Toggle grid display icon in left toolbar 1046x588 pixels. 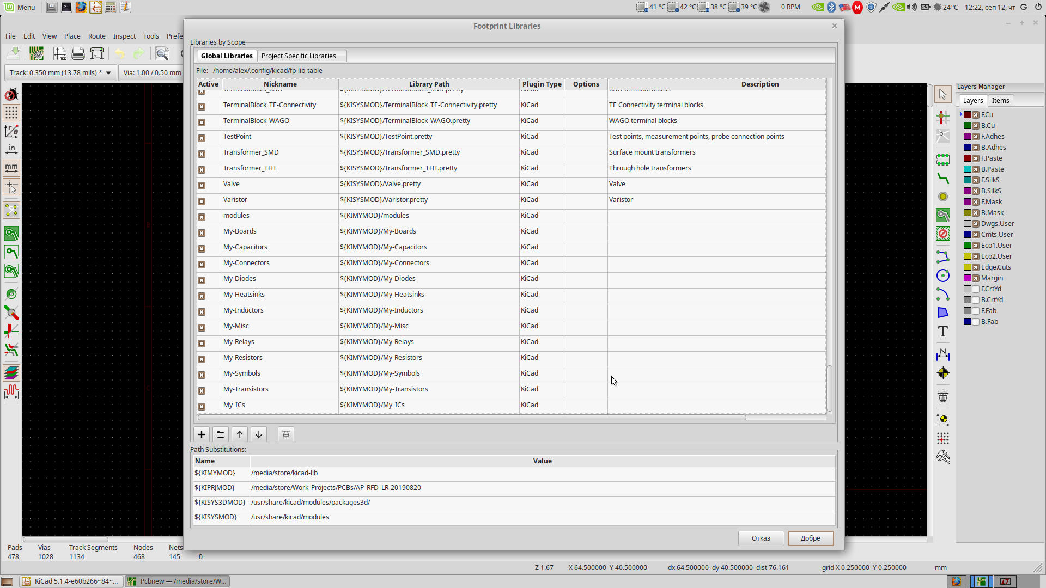click(x=11, y=113)
